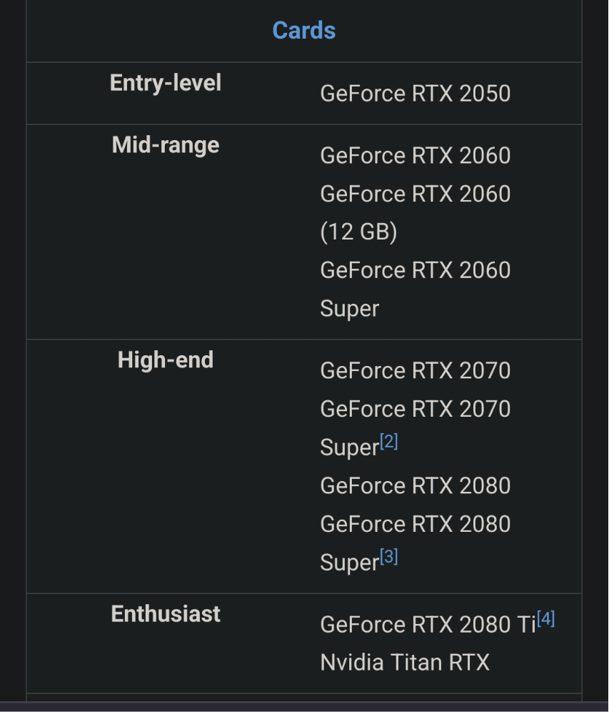609x712 pixels.
Task: Click the first GeForce RTX 2060 entry
Action: coord(415,156)
